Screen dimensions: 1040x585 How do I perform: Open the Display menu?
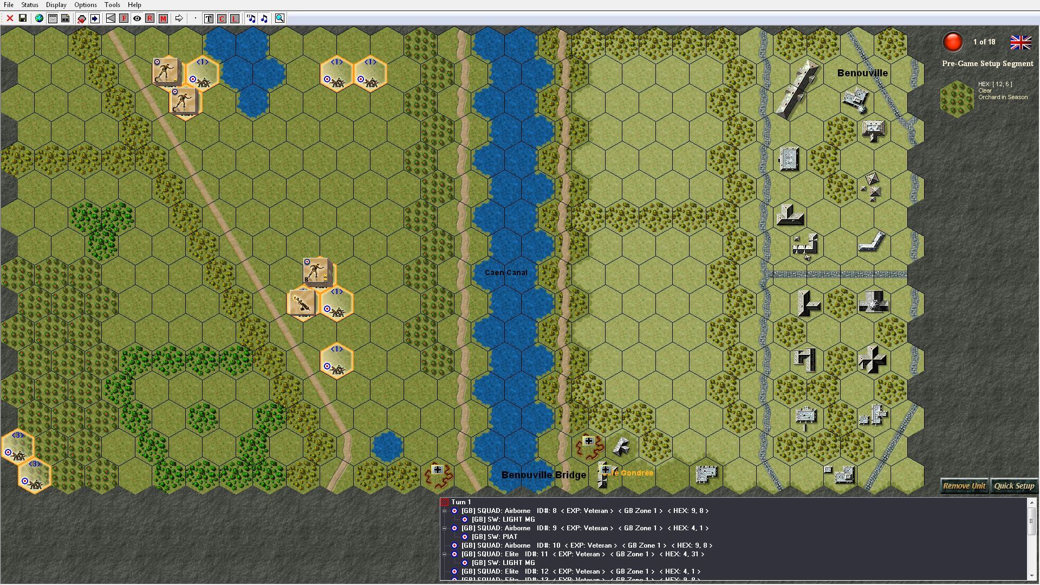coord(56,5)
